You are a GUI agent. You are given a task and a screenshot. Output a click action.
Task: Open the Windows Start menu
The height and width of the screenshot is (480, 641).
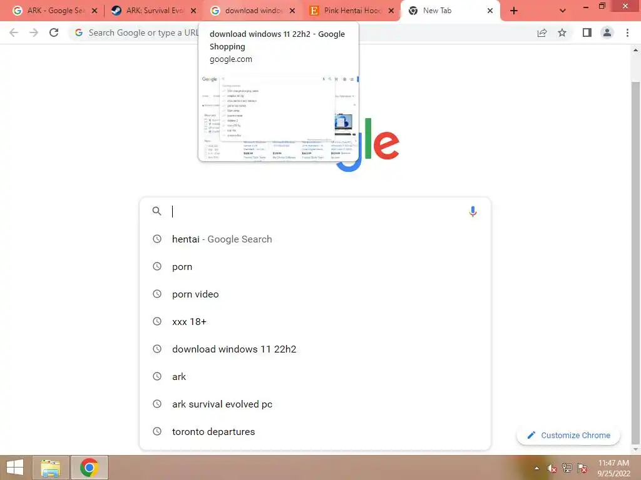coord(15,467)
